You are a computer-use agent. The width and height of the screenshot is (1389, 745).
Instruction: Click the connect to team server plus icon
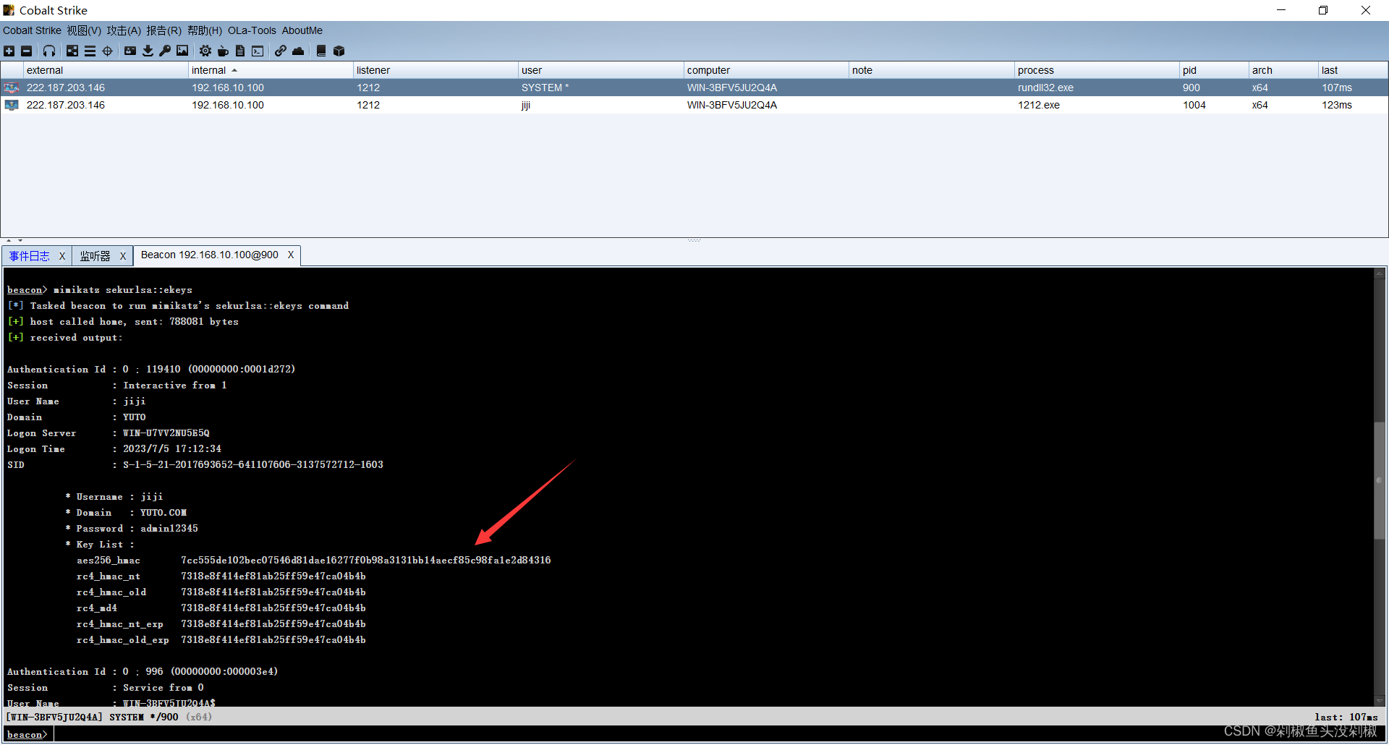tap(9, 51)
